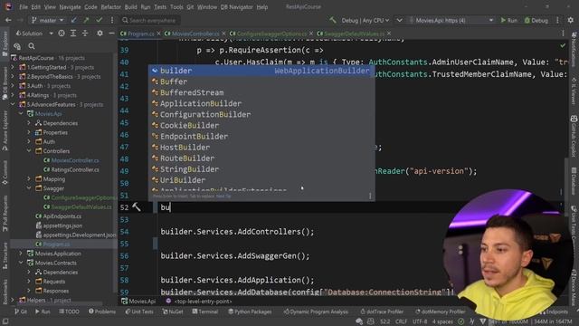Open the Python Packages tool window
Viewport: 579px width, 326px height.
[x=250, y=312]
